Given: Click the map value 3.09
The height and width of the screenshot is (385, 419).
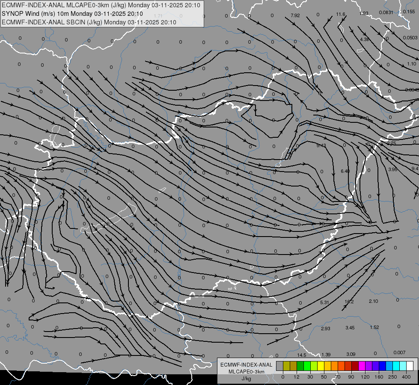Looking at the screenshot, I should (351, 354).
